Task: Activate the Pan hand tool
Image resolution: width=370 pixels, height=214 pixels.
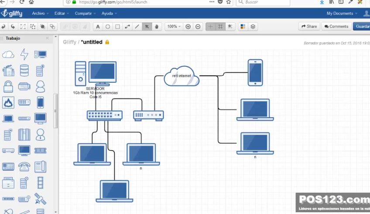Action: [157, 27]
